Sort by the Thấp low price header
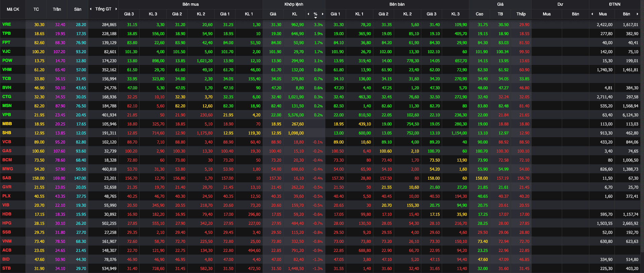644x273 pixels. 521,14
